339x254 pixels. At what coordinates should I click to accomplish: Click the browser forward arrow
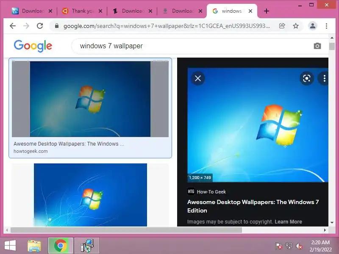[x=26, y=26]
